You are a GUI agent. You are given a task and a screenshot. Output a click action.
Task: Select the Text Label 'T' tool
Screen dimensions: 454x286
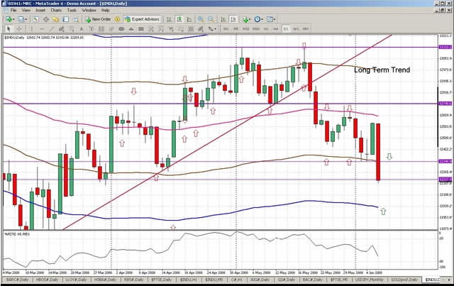92,28
